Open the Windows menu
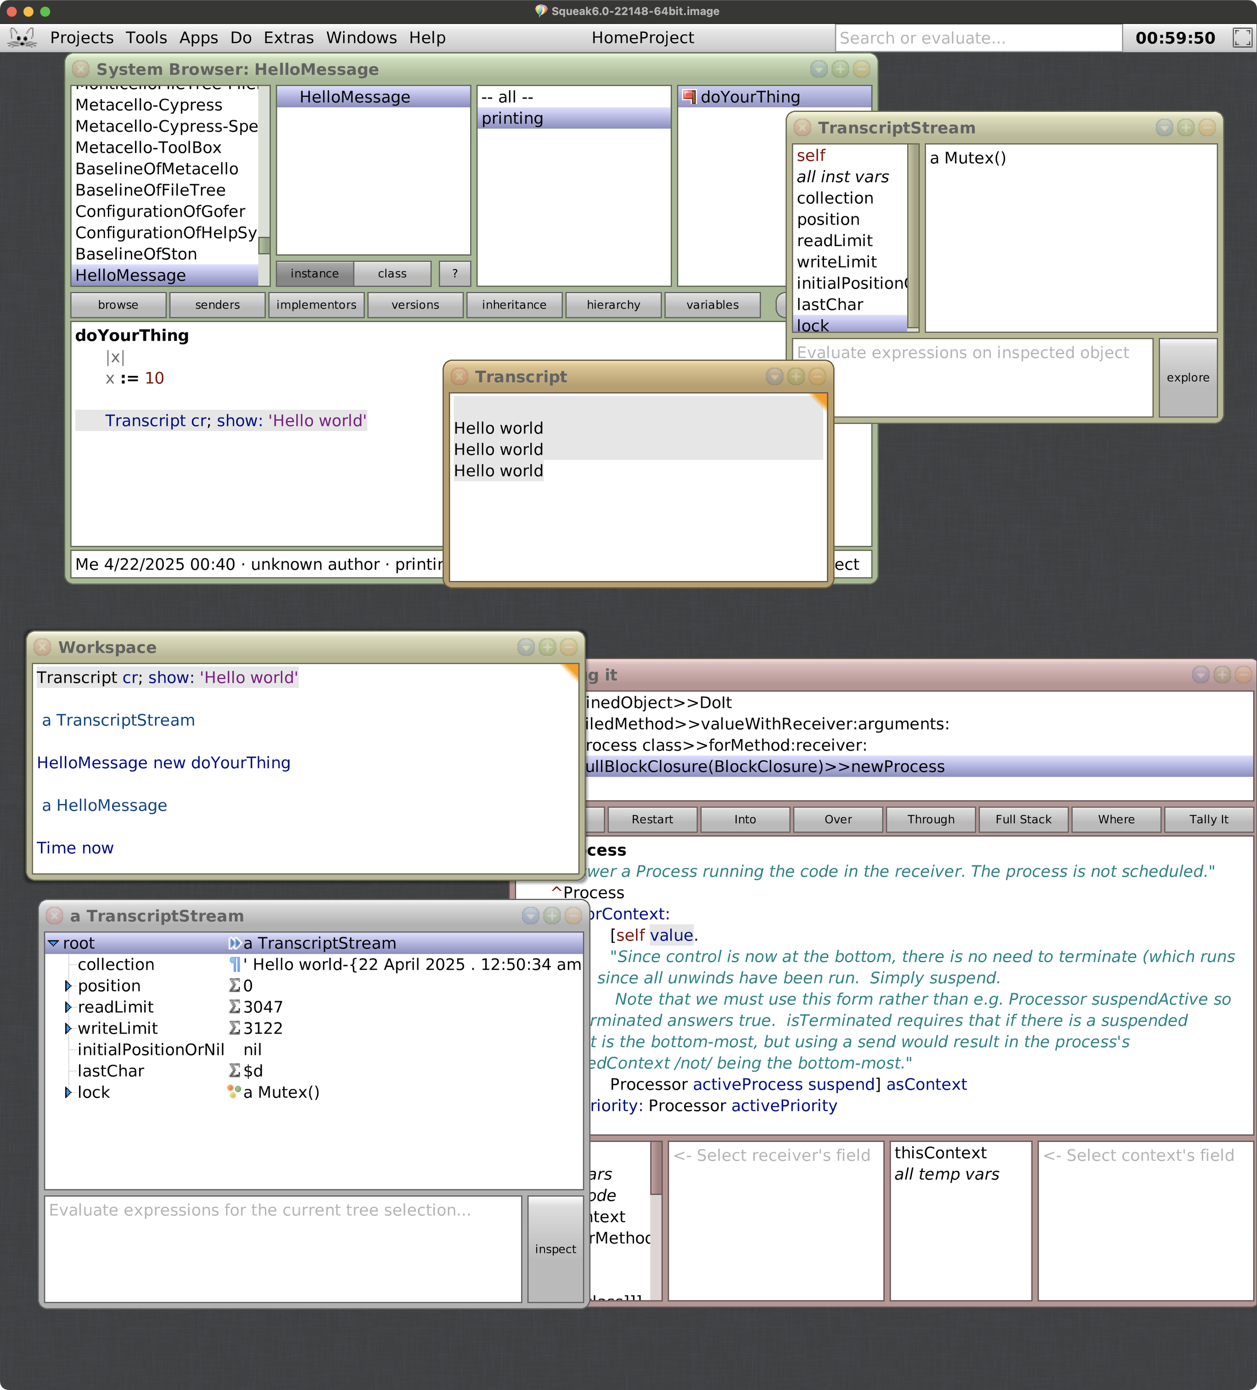This screenshot has width=1257, height=1390. tap(361, 37)
